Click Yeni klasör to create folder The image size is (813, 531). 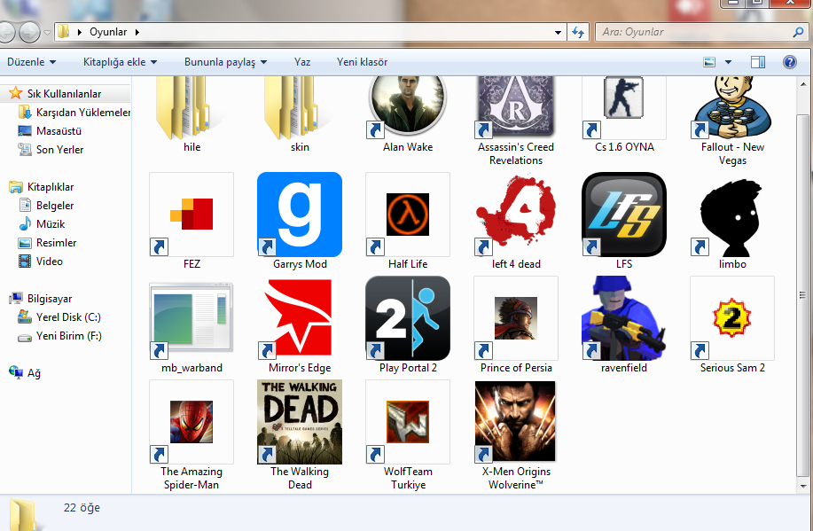pos(362,62)
